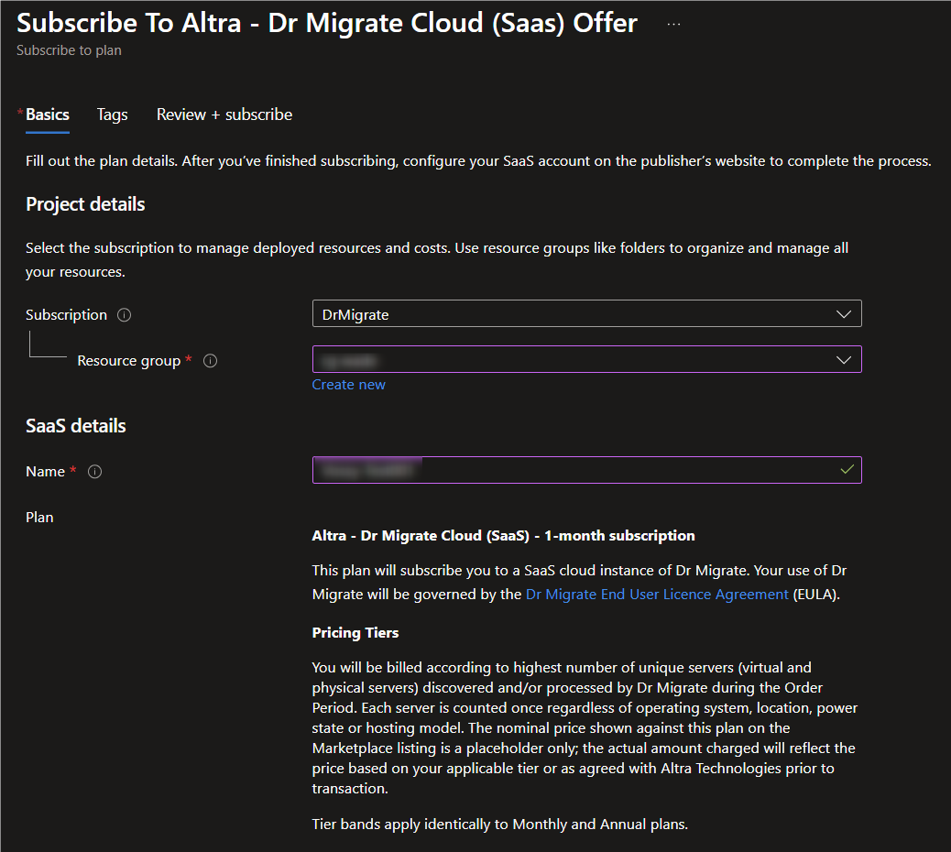Viewport: 951px width, 852px height.
Task: Click the Subscribe to plan subtitle
Action: click(69, 50)
